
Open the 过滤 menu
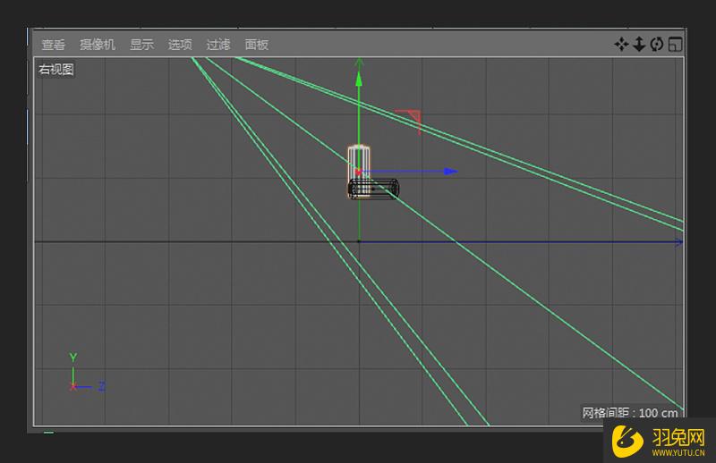click(218, 45)
